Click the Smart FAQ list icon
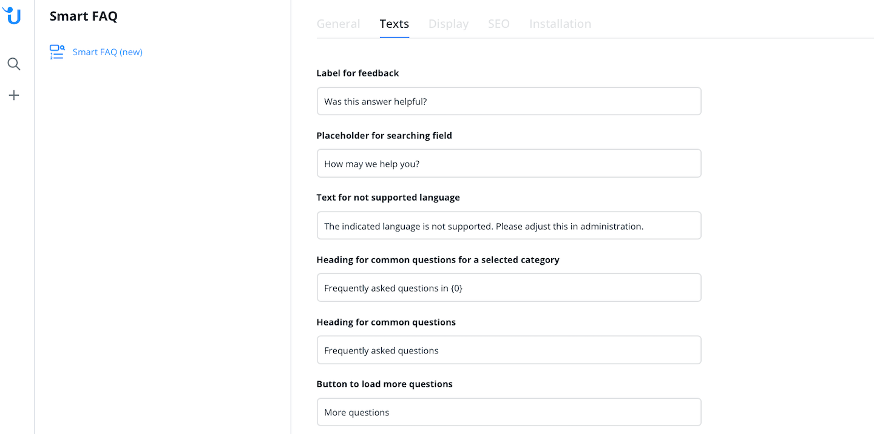Screen dimensions: 874x434 [57, 52]
